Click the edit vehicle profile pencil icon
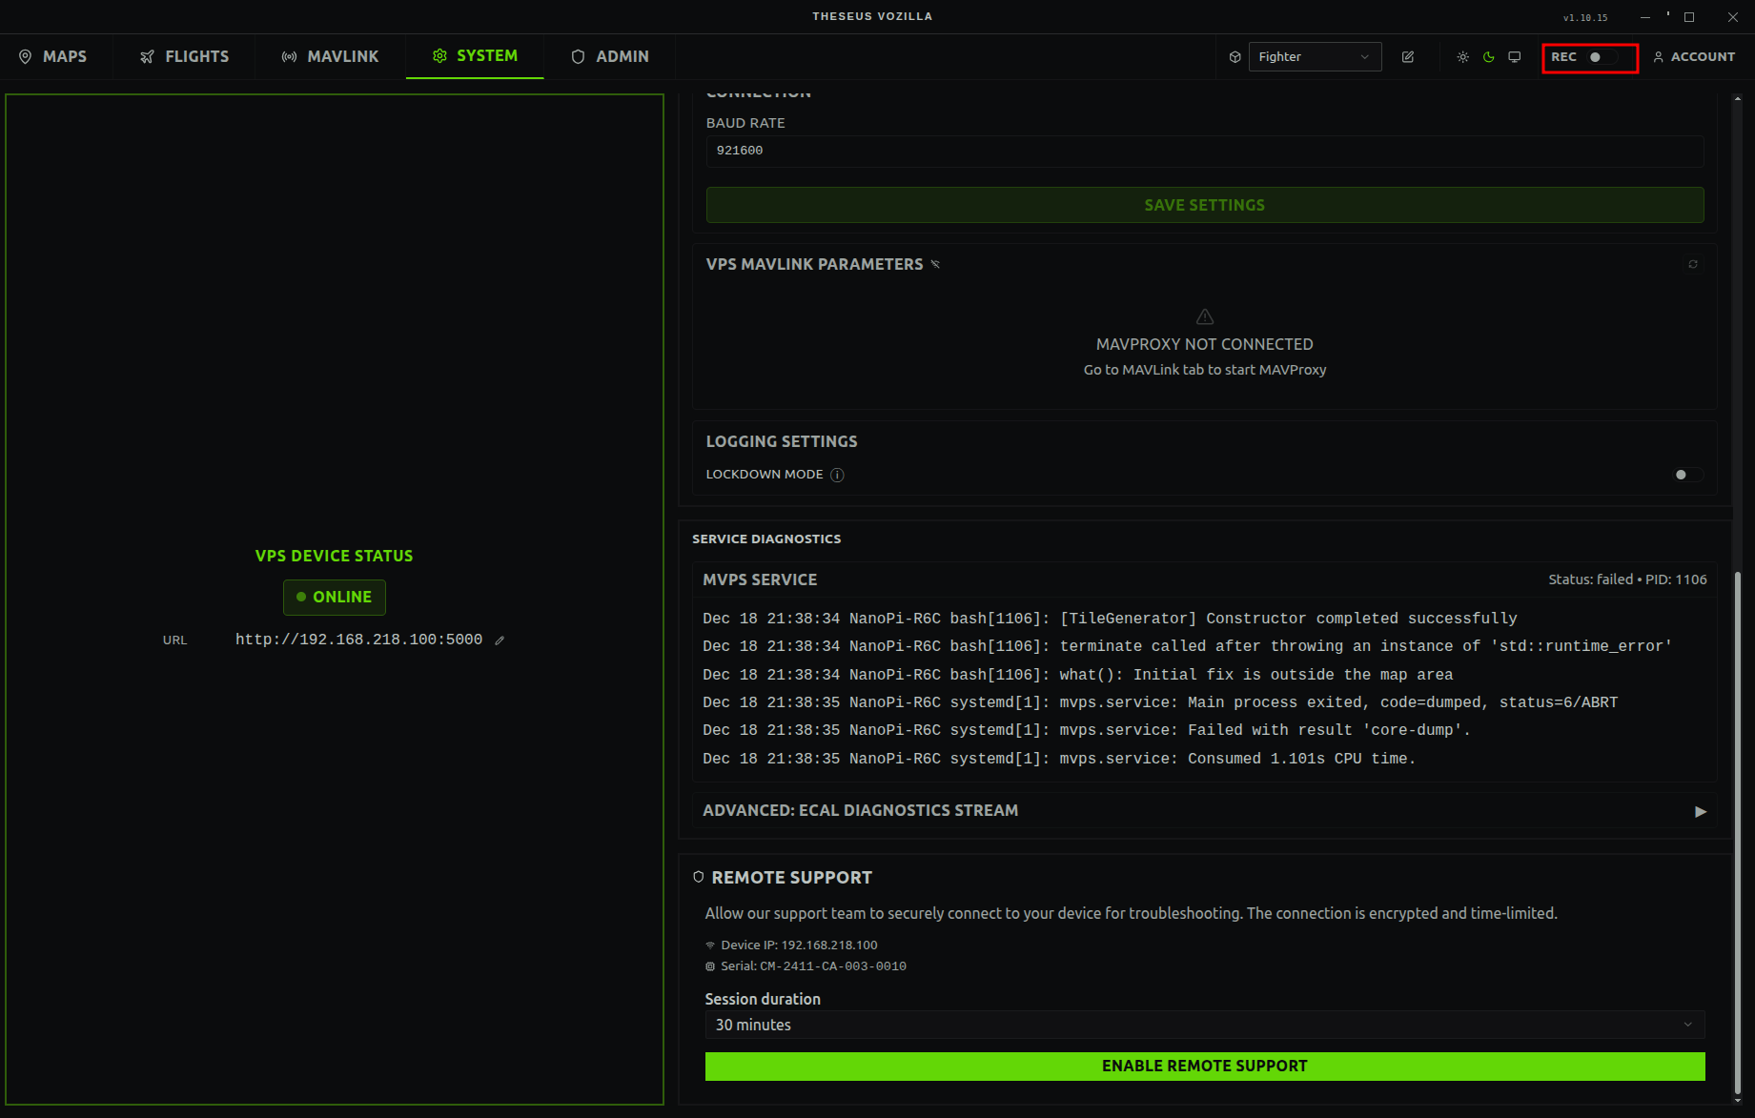Screen dimensions: 1755x1118 pos(1408,57)
